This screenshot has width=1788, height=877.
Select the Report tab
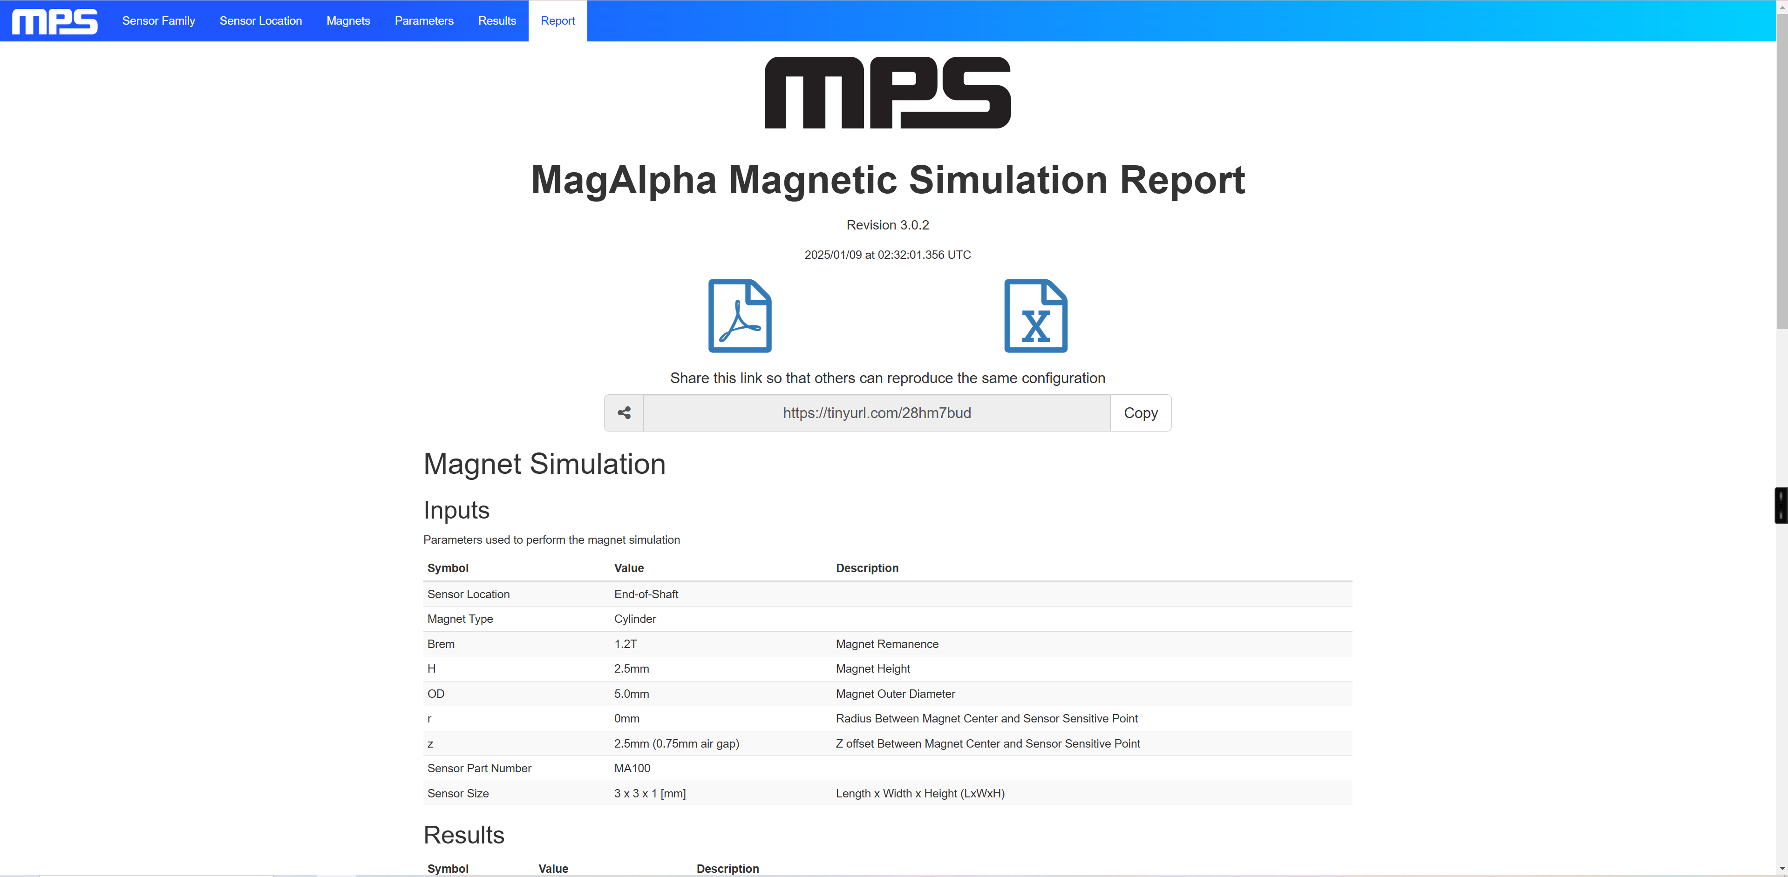point(557,21)
